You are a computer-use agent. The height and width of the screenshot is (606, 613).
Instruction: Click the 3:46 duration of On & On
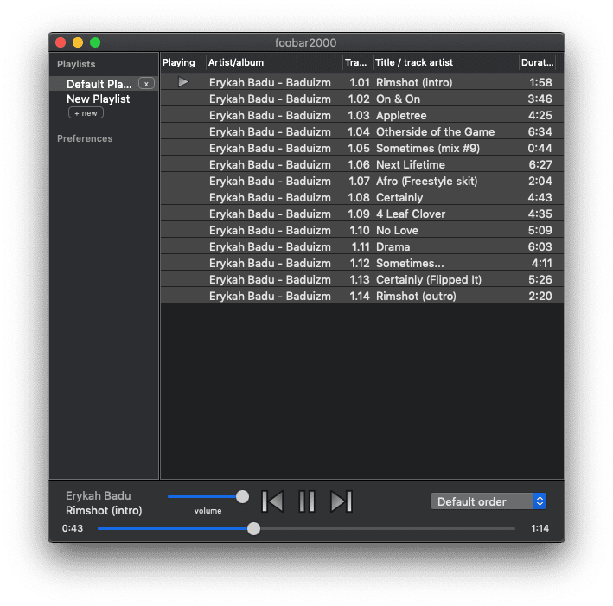pyautogui.click(x=540, y=99)
